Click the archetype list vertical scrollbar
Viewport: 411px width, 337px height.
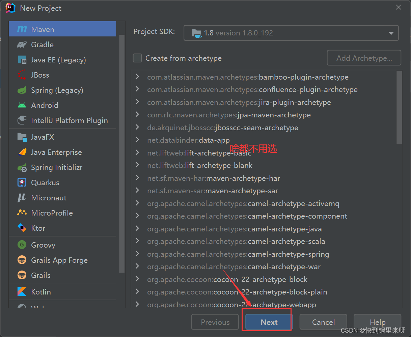(399, 107)
